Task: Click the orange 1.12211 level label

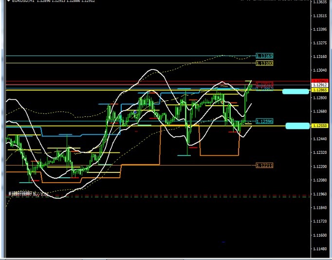Action: [x=264, y=166]
